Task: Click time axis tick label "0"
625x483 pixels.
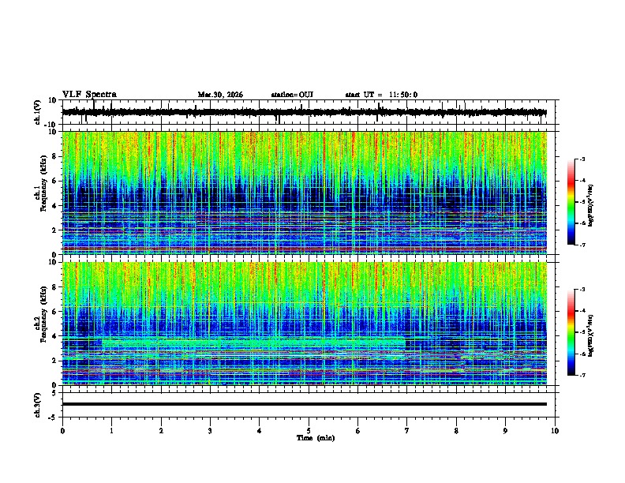Action: (62, 431)
